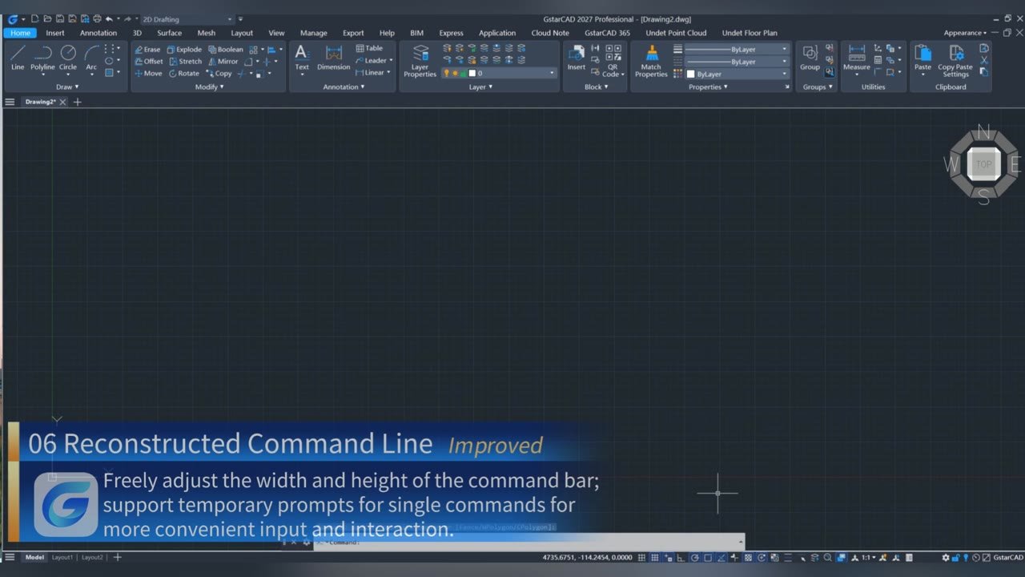Screen dimensions: 1025x577
Task: Activate Match Properties brush
Action: 651,61
